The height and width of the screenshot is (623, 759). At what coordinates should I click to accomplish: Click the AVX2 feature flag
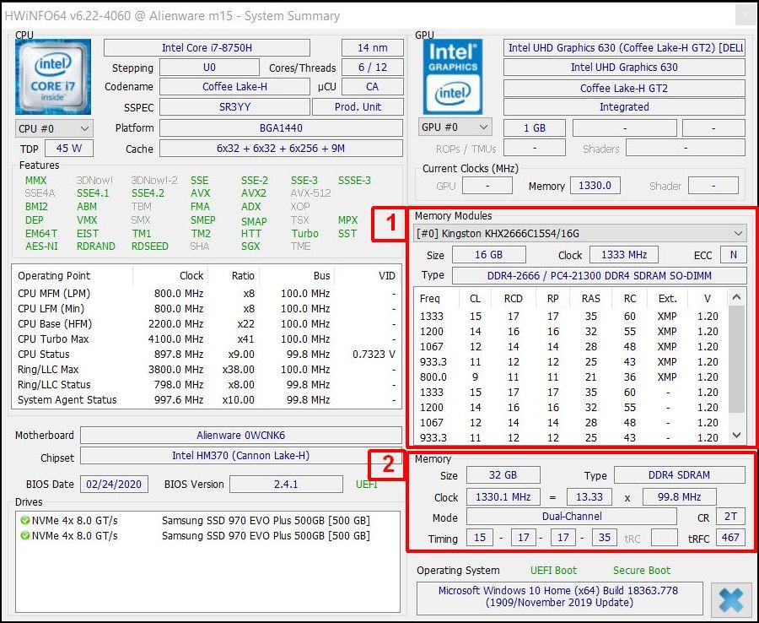[x=254, y=193]
